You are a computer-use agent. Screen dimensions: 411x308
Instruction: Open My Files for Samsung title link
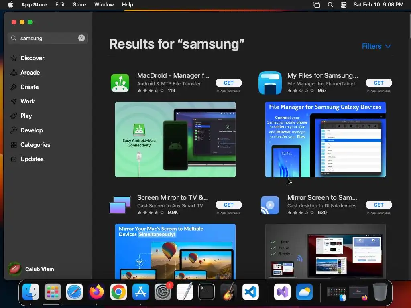[x=323, y=75]
